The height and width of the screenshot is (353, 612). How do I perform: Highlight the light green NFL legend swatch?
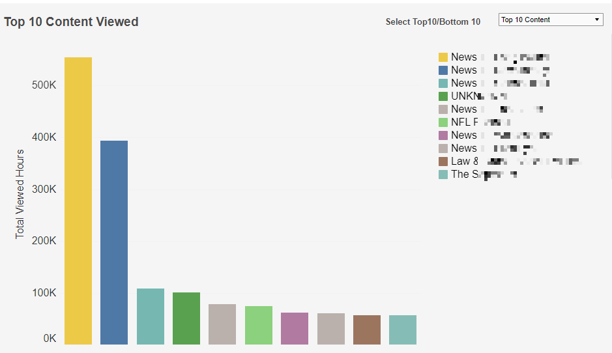443,122
